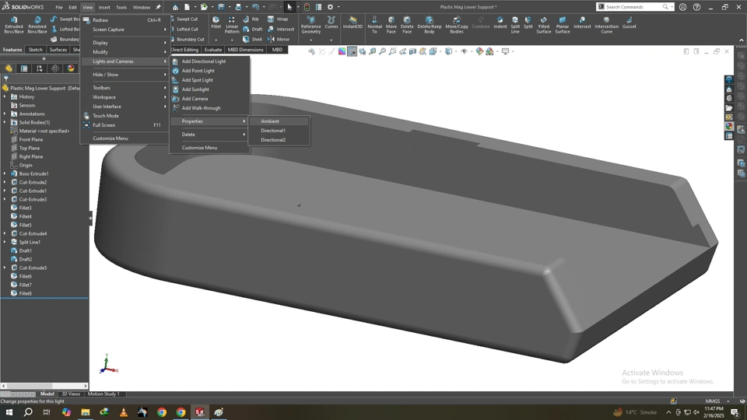Select Add Sunlight in lights menu
Viewport: 747px width, 420px height.
click(195, 89)
